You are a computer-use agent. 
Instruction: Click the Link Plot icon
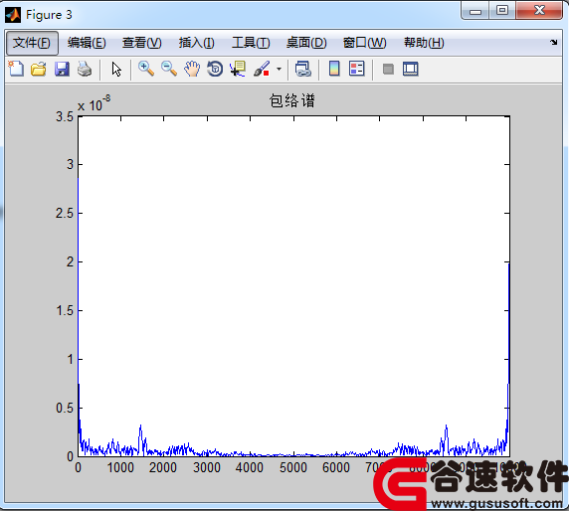pyautogui.click(x=302, y=69)
